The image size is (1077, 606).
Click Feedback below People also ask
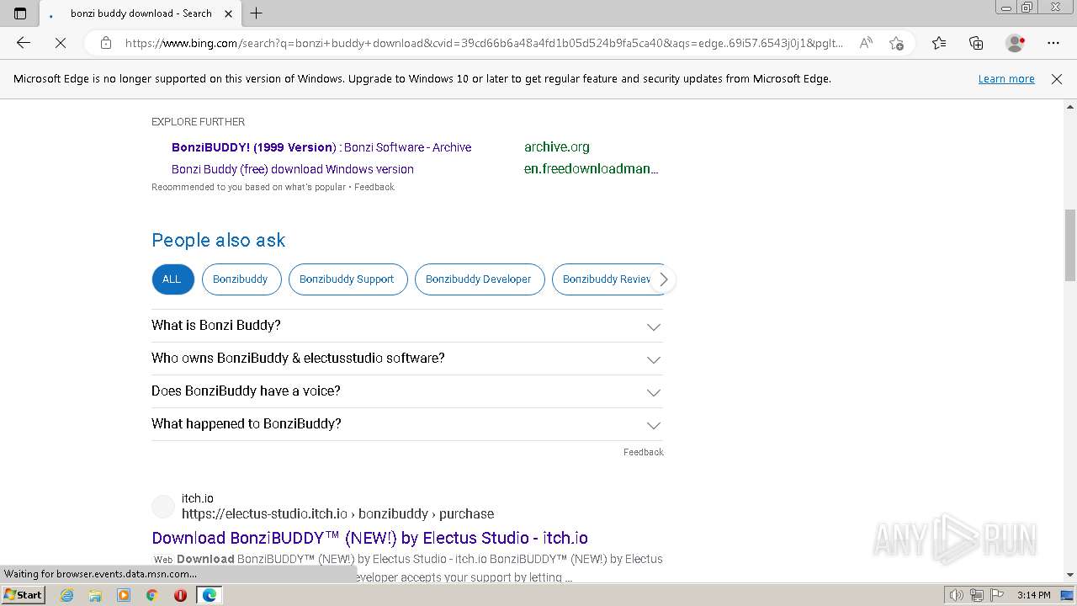644,452
